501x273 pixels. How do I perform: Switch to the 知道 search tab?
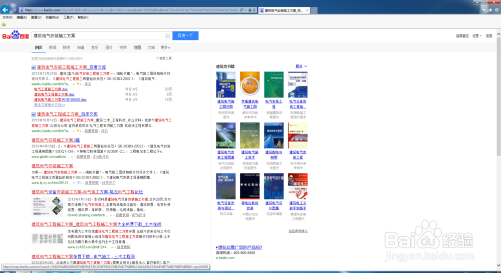coord(81,47)
